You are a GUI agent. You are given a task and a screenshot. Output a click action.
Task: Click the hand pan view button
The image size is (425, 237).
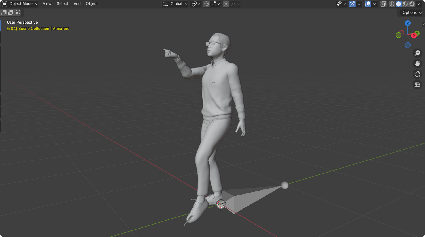(x=417, y=64)
